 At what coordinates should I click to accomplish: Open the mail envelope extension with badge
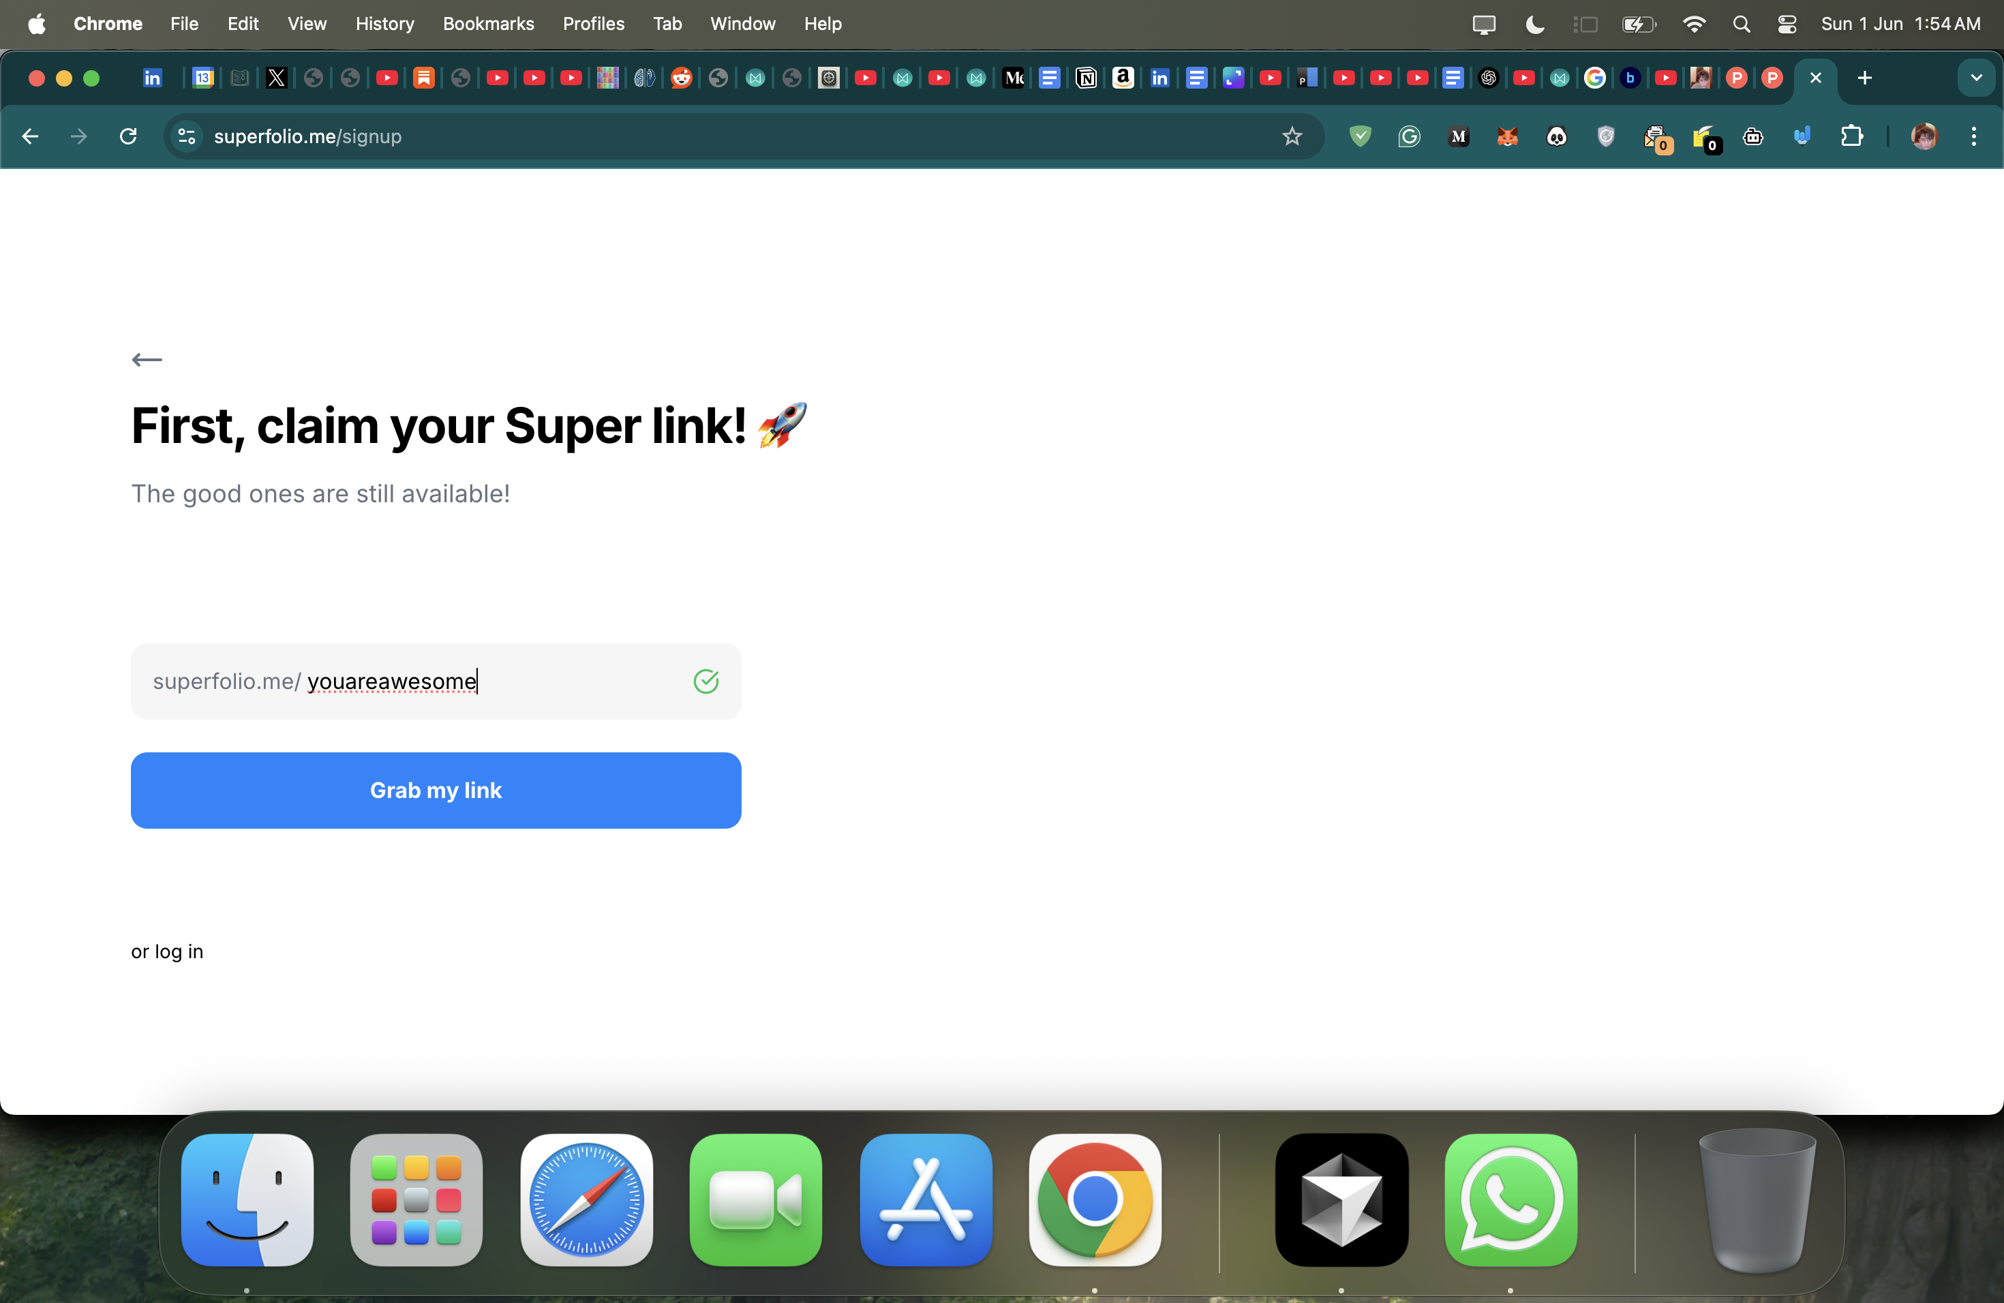pyautogui.click(x=1656, y=138)
